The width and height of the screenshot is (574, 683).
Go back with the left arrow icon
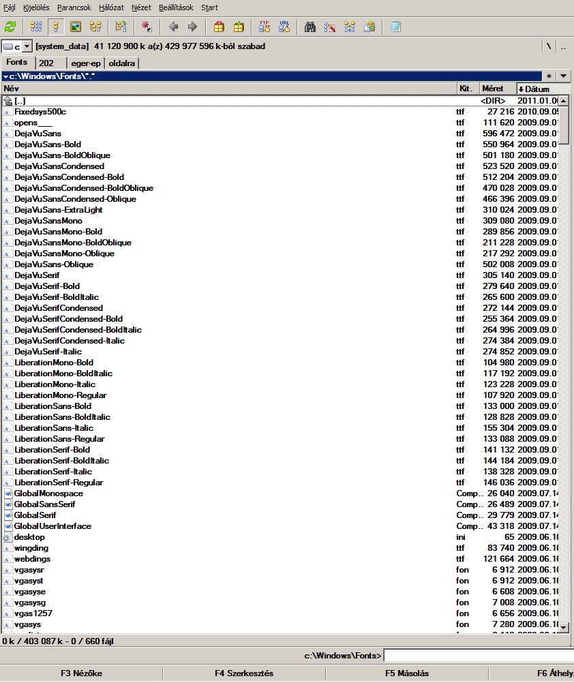click(x=173, y=27)
